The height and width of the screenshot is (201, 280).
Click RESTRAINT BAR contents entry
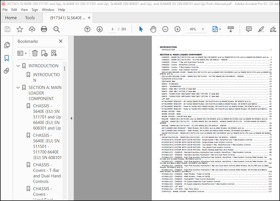pos(217,81)
